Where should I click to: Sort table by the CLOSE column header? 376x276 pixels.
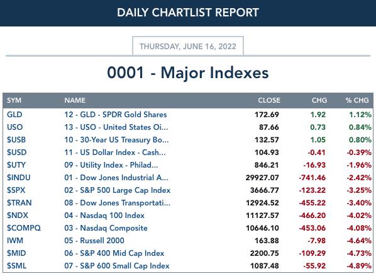tap(269, 100)
